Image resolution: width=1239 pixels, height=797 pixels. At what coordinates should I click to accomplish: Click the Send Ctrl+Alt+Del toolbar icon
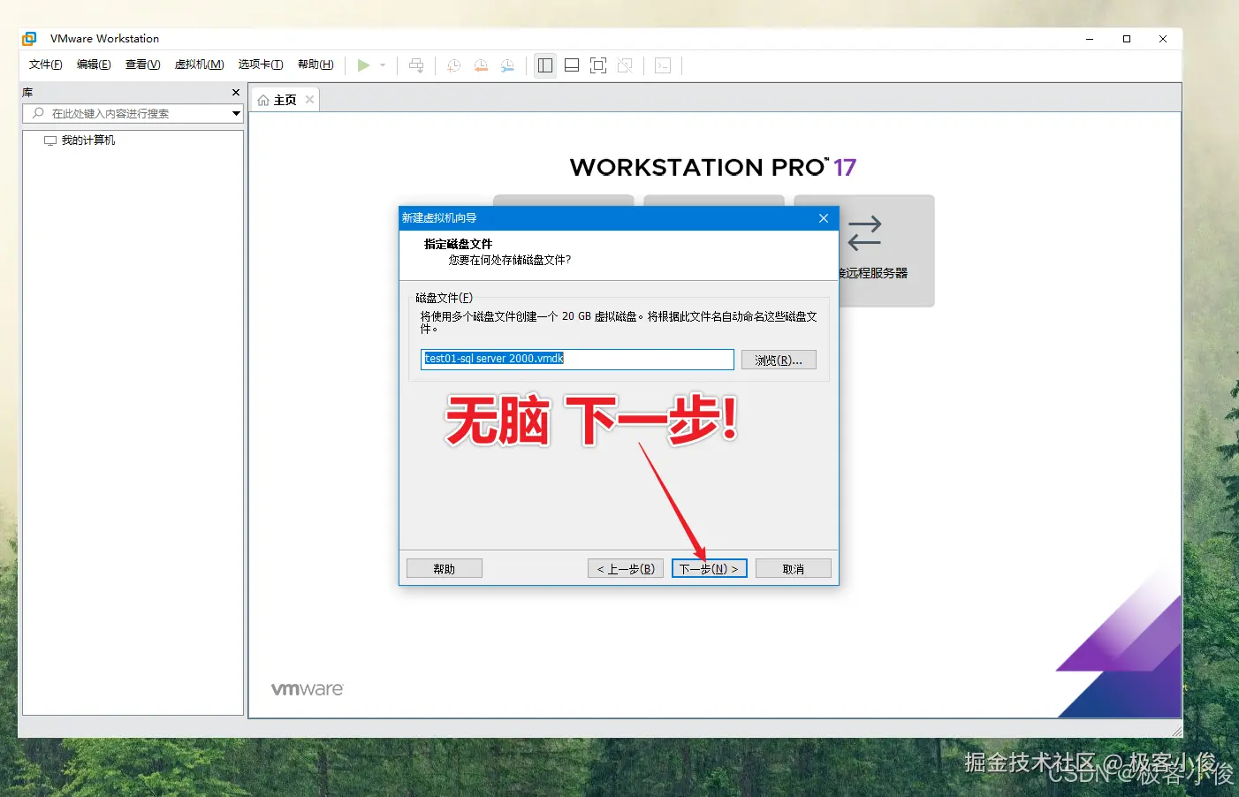pos(416,65)
